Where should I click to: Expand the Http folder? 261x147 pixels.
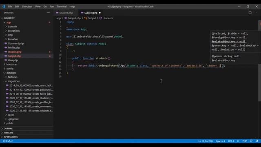coord(10,35)
